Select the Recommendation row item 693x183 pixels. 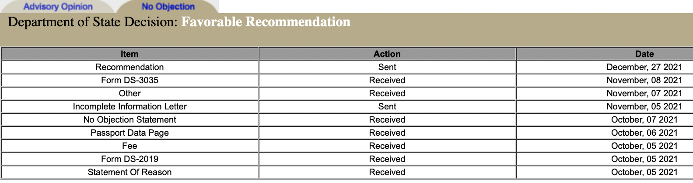click(129, 67)
